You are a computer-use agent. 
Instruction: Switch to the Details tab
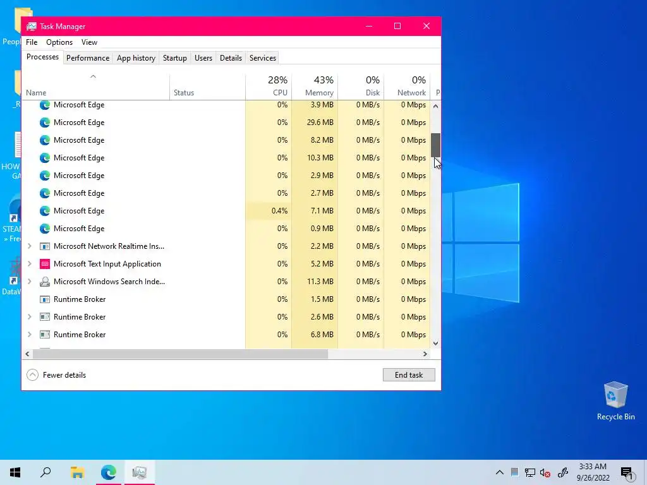[x=231, y=58]
